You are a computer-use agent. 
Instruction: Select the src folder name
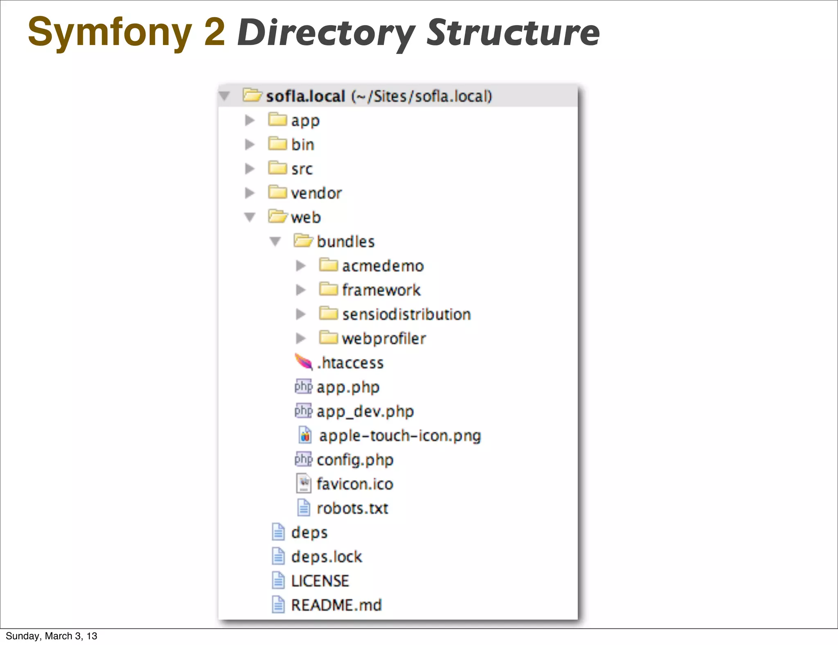pos(302,169)
